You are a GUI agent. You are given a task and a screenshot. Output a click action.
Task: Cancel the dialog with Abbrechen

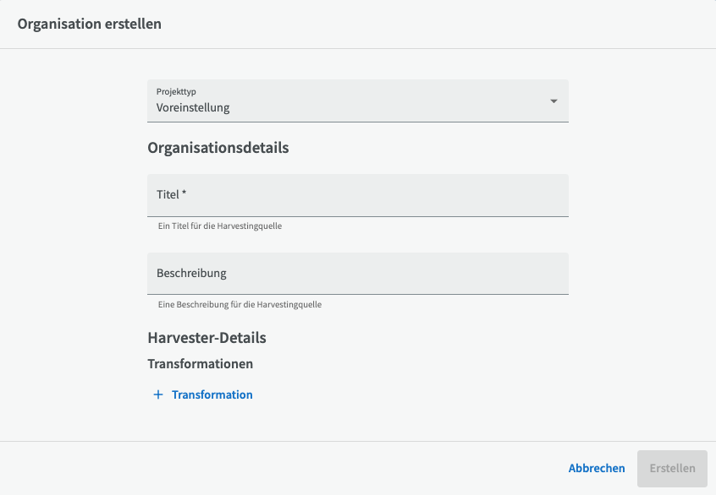pos(597,468)
